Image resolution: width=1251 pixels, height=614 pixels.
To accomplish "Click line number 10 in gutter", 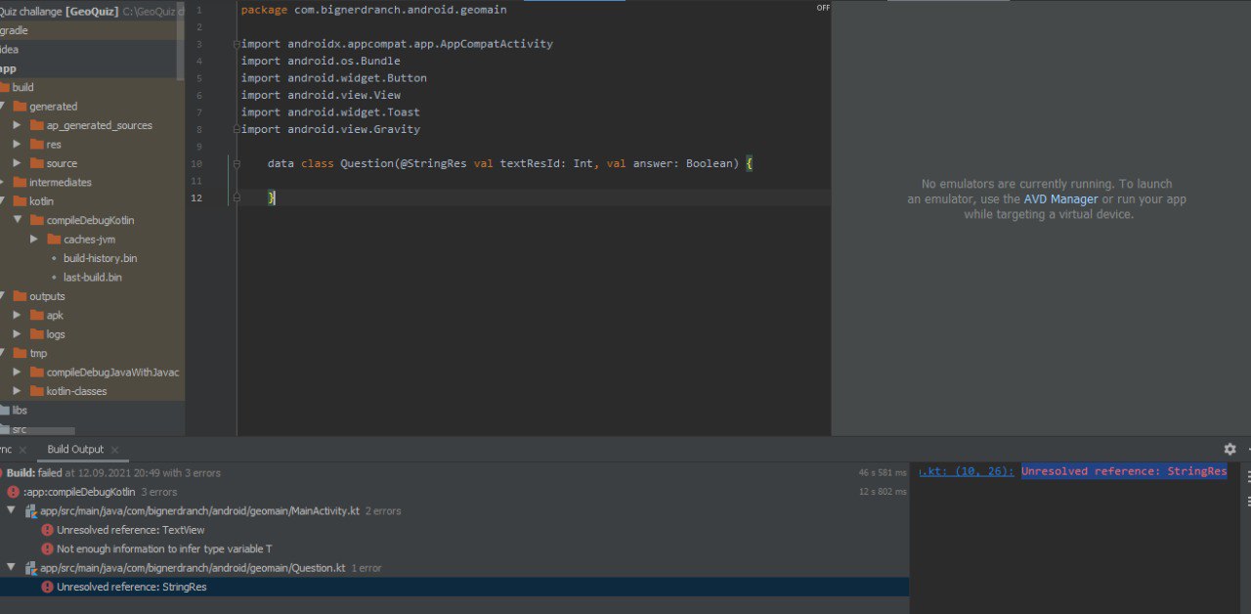I will click(196, 163).
